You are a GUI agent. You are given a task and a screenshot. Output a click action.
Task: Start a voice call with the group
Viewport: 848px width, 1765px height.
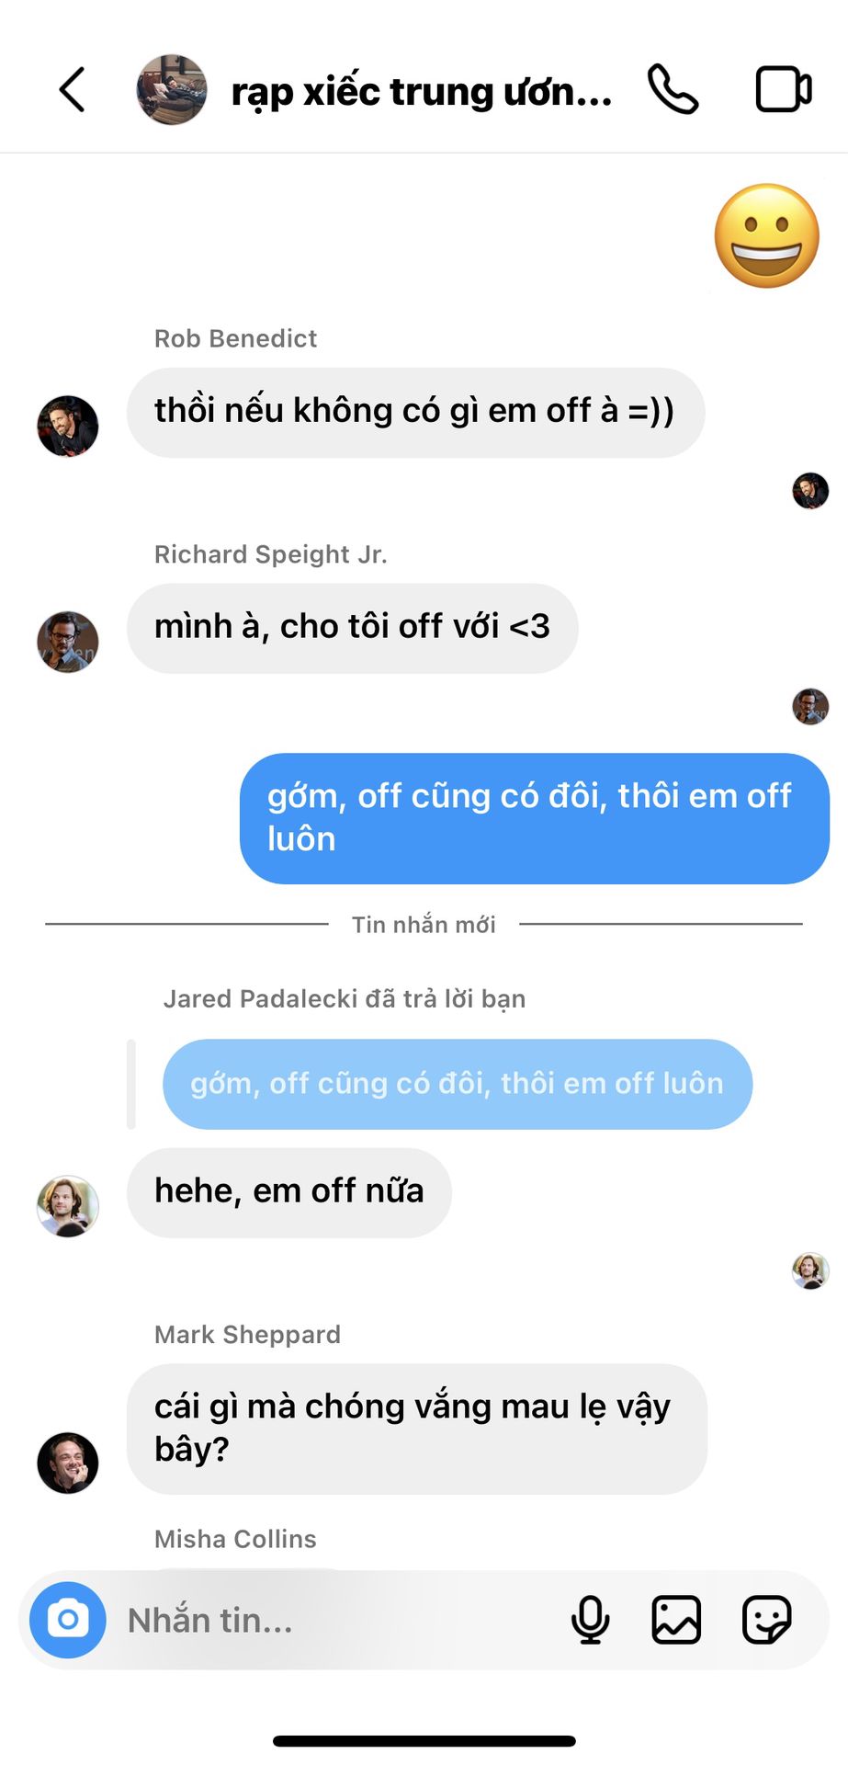click(x=673, y=90)
